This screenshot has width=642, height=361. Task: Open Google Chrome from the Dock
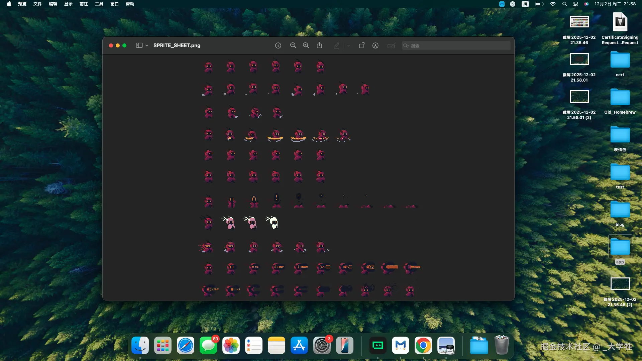coord(423,345)
